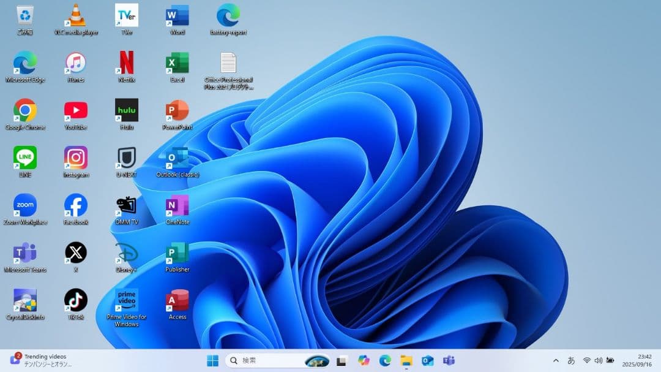
Task: Expand the hidden system tray icons chevron
Action: tap(556, 360)
